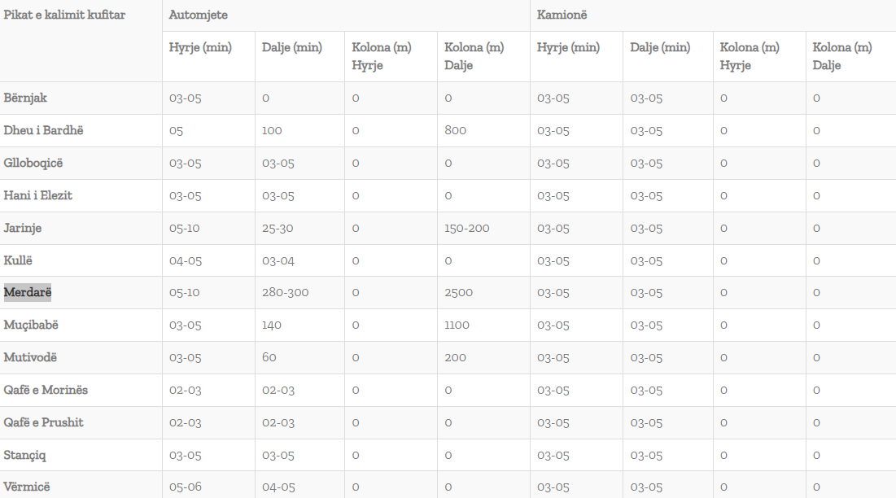Click the 800 queue cell for Dheu i Bardhë
Viewport: 896px width, 498px height.
[x=455, y=130]
